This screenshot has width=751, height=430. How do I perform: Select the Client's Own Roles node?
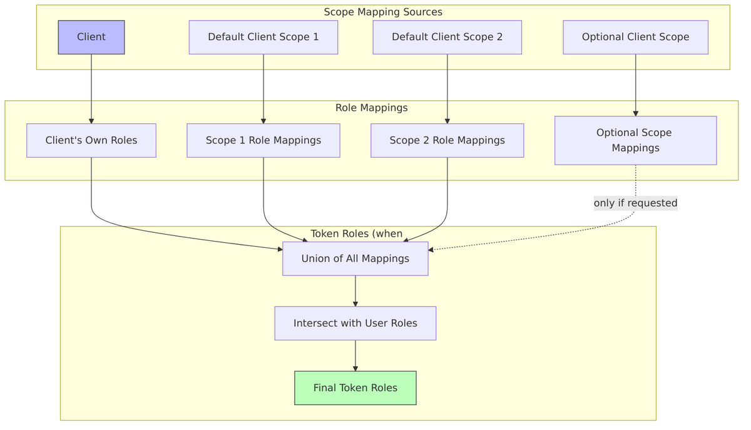click(91, 140)
